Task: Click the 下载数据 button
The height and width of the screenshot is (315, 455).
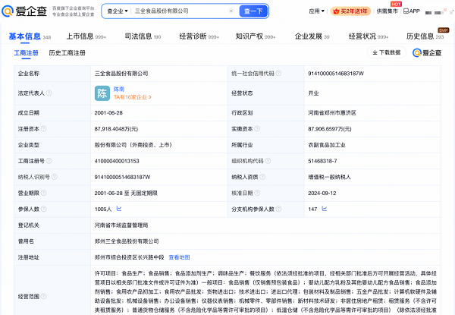Action: [387, 52]
